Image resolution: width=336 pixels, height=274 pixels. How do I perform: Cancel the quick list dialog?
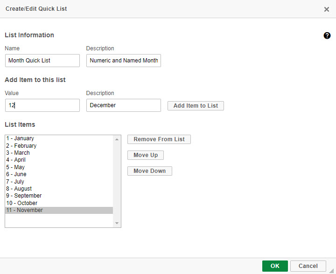pyautogui.click(x=308, y=266)
